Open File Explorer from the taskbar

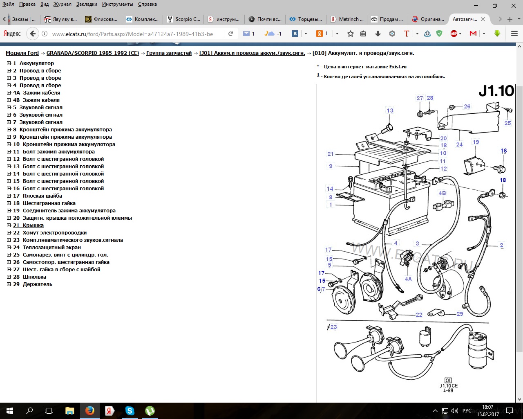[69, 410]
